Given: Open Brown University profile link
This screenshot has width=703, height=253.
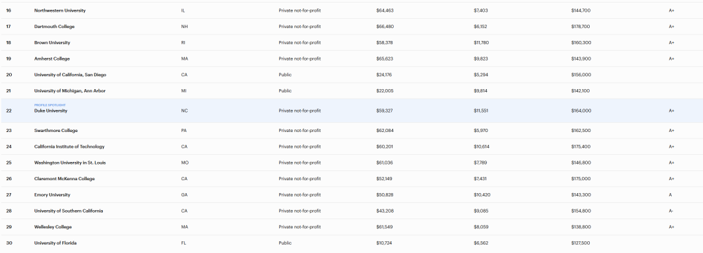Looking at the screenshot, I should coord(52,42).
